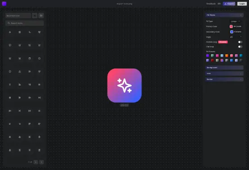249x170 pixels.
Task: Select the activity pulse line icon
Action: (29, 32)
